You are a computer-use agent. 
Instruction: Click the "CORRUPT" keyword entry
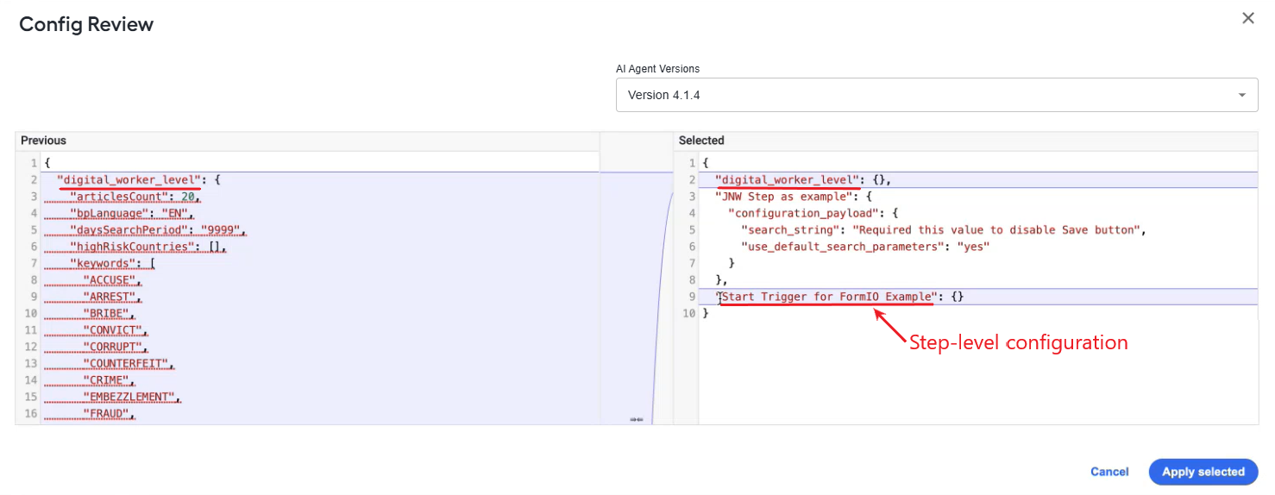115,347
